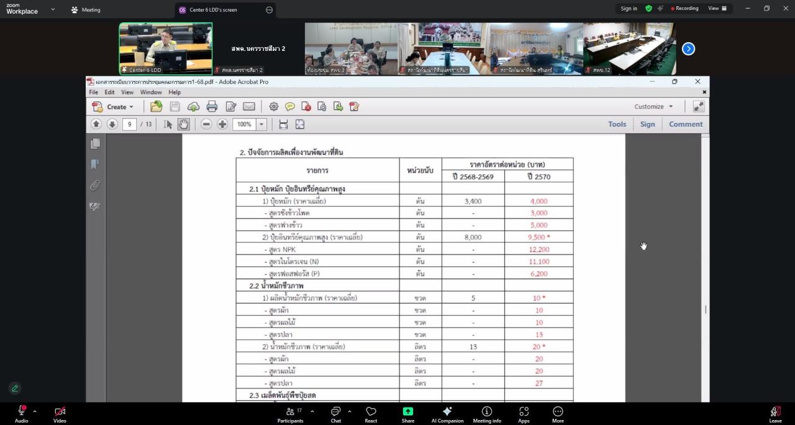The height and width of the screenshot is (425, 795).
Task: Open Zoom Apps
Action: 524,414
